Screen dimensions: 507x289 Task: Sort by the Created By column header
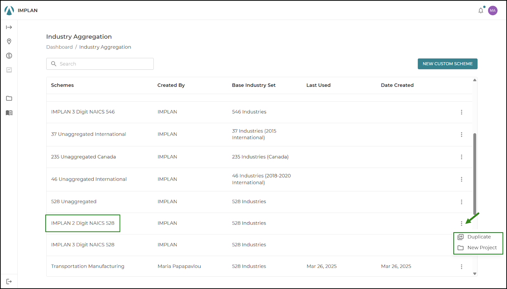171,85
